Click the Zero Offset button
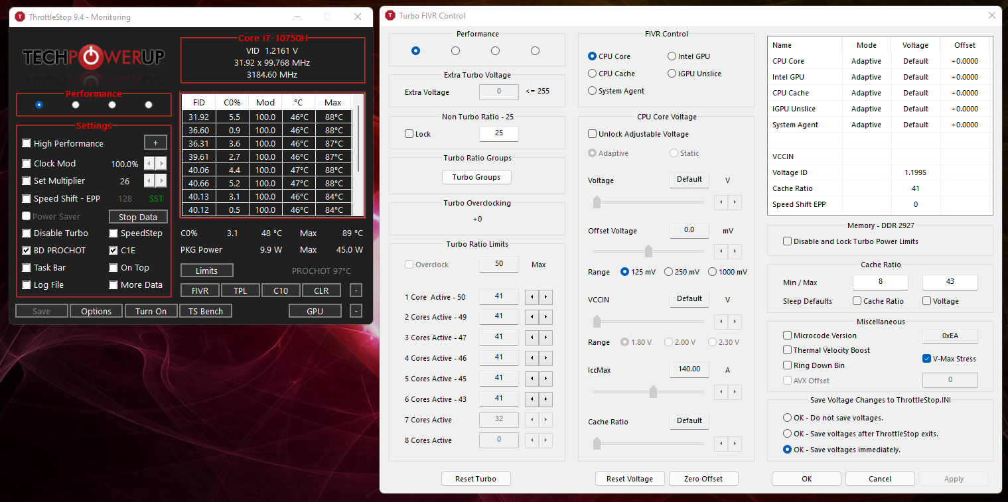 (703, 479)
